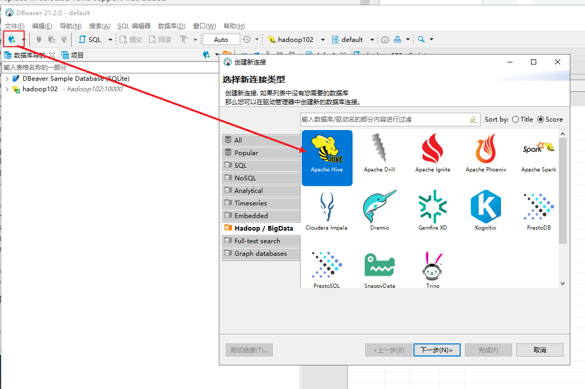This screenshot has width=585, height=389.
Task: Open the 数据库(D) menu
Action: [172, 26]
